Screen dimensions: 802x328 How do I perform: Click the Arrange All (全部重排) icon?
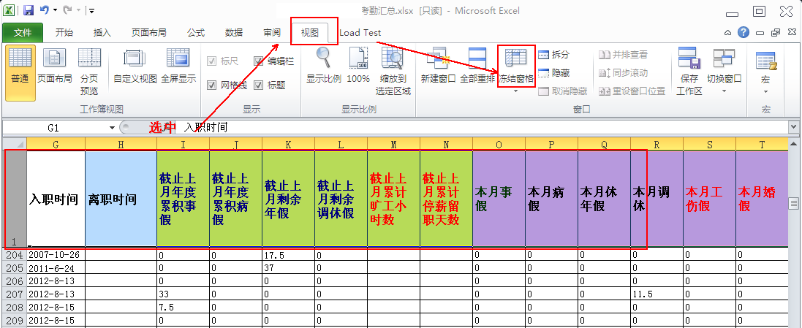pos(477,60)
